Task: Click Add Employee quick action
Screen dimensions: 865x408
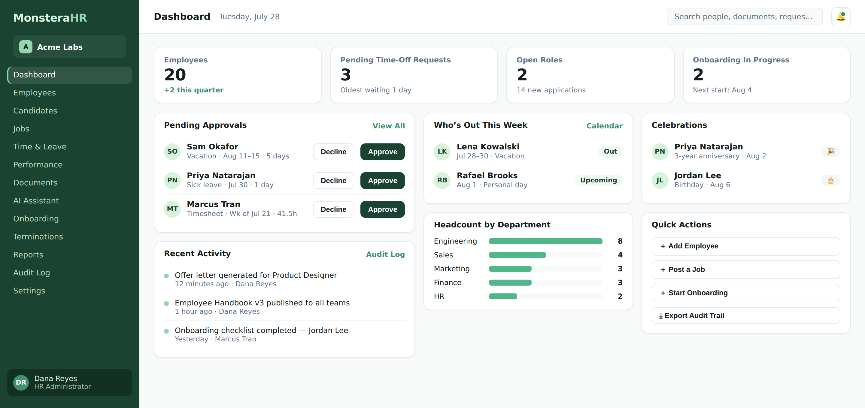Action: point(745,246)
